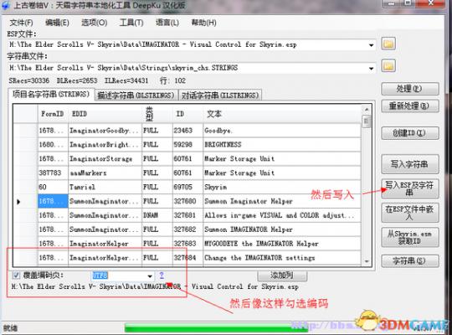Screen dimensions: 452x335
Task: Select the 'Allows in-game VISUAL and COLOR' cell
Action: click(x=281, y=215)
